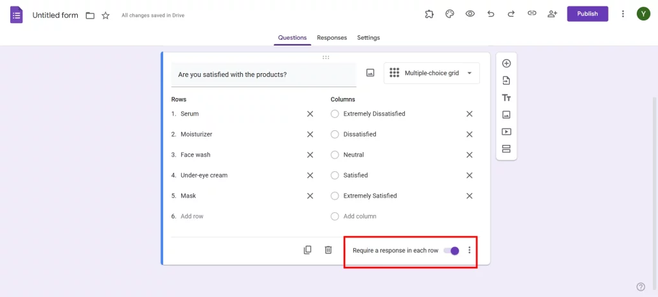Copy responder link icon
The image size is (658, 297).
[531, 13]
